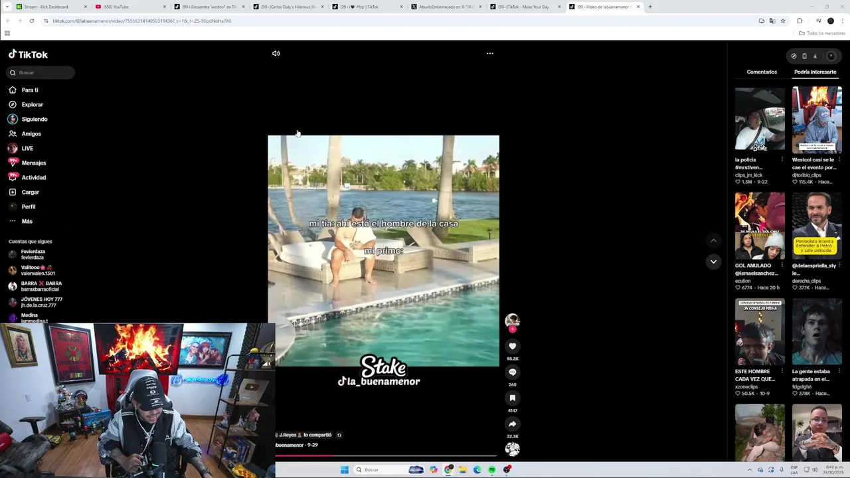Screen dimensions: 850x478
Task: Open options for @delaespriella_sty video
Action: point(839,266)
